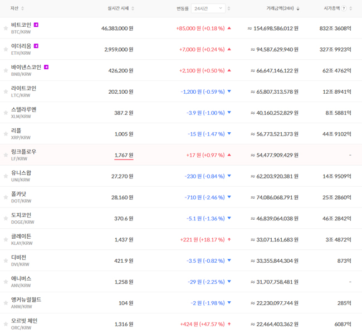Image resolution: width=362 pixels, height=333 pixels.
Task: Open the 도지코인 DOGE/KRW asset page
Action: coord(21,218)
